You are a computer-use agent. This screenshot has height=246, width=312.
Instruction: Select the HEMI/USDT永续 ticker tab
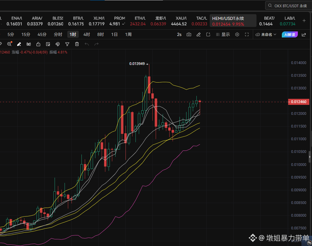pos(233,21)
